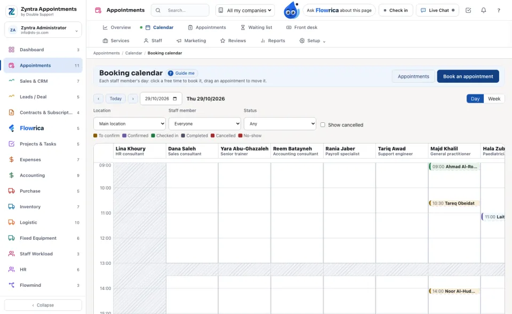512x314 pixels.
Task: Click the Zyntra logo icon
Action: pos(11,11)
